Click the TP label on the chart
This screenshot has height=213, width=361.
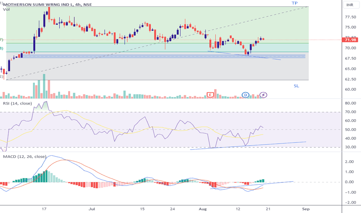point(295,3)
